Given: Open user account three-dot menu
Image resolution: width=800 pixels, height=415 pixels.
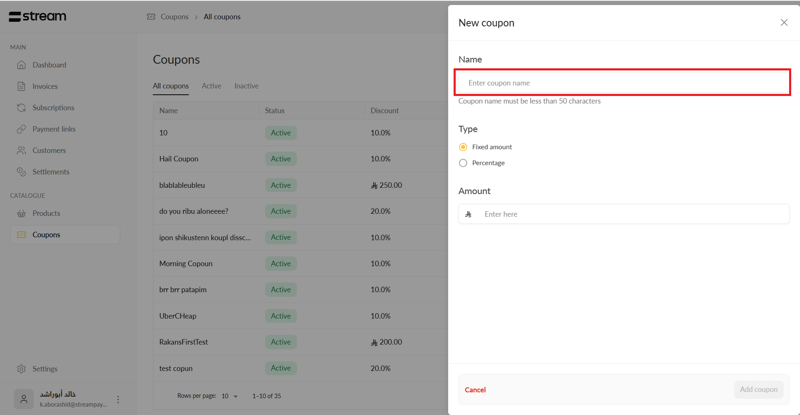Looking at the screenshot, I should pyautogui.click(x=118, y=399).
